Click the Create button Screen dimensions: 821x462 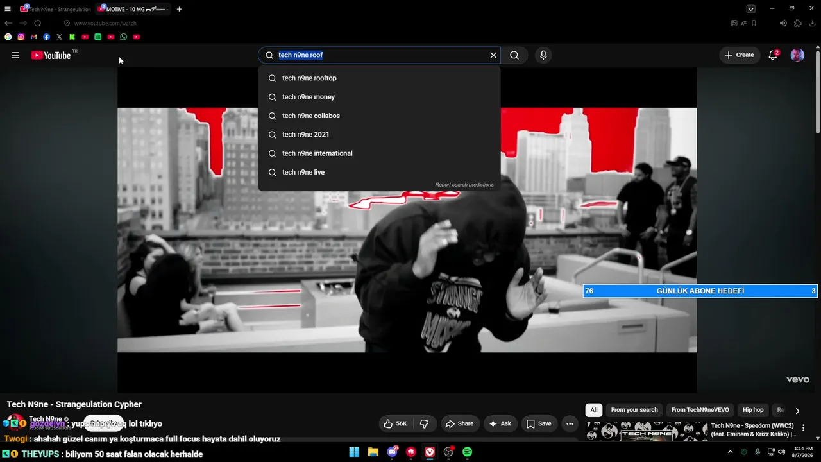(740, 55)
